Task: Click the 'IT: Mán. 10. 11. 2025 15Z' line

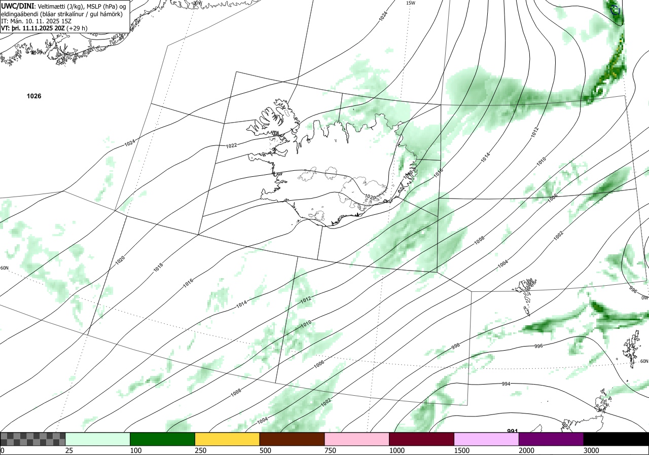Action: (37, 21)
